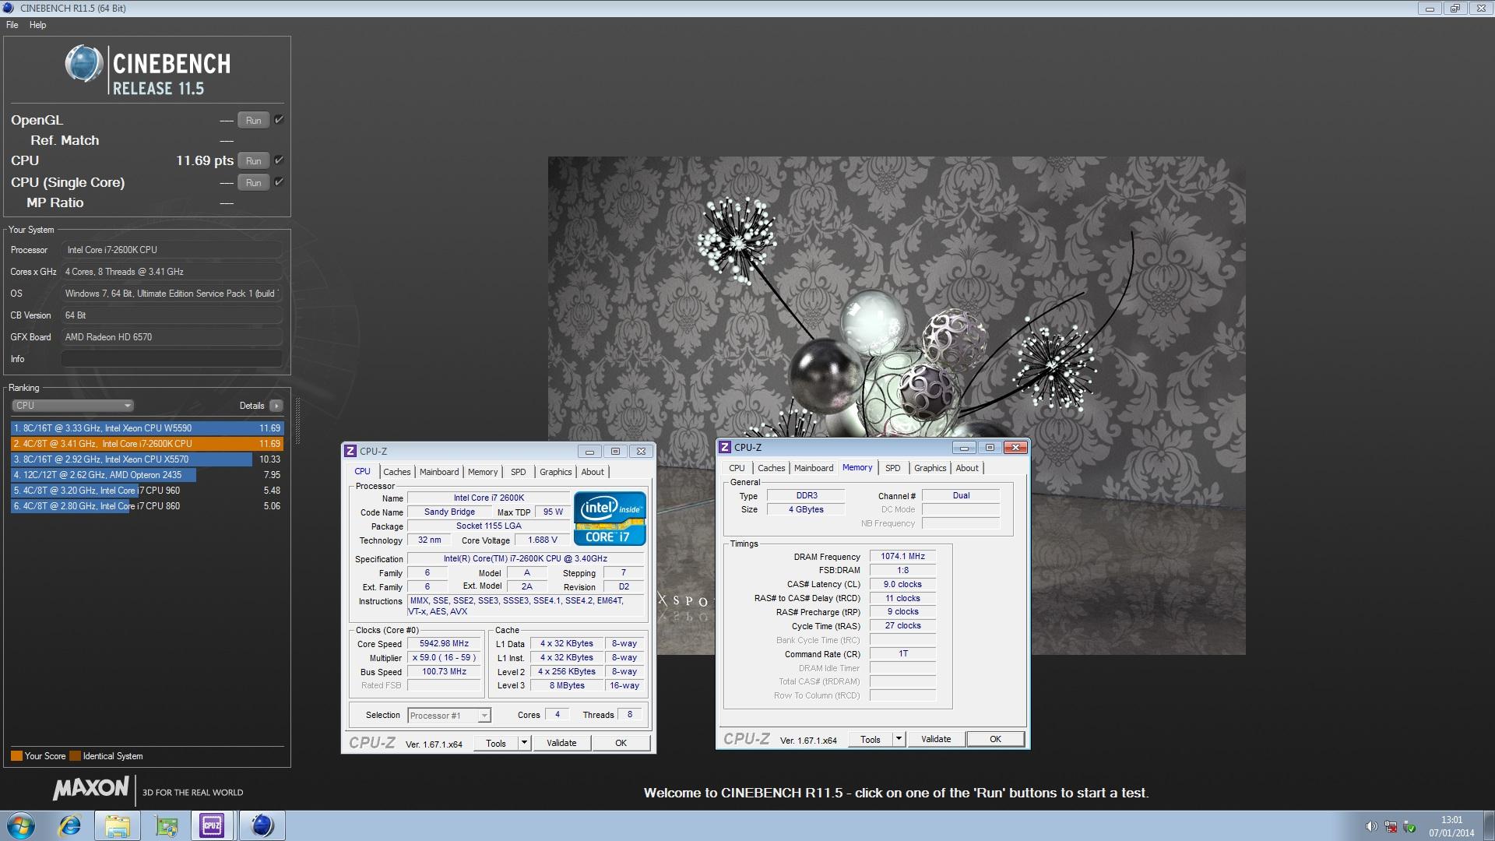Switch to Memory tab in left CPU-Z
Screen dimensions: 1495x841
coord(483,472)
